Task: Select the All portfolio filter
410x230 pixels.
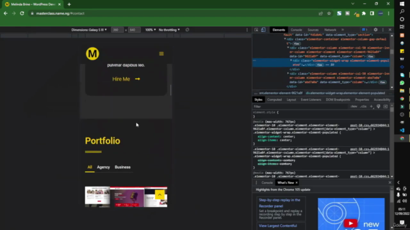Action: click(x=90, y=167)
